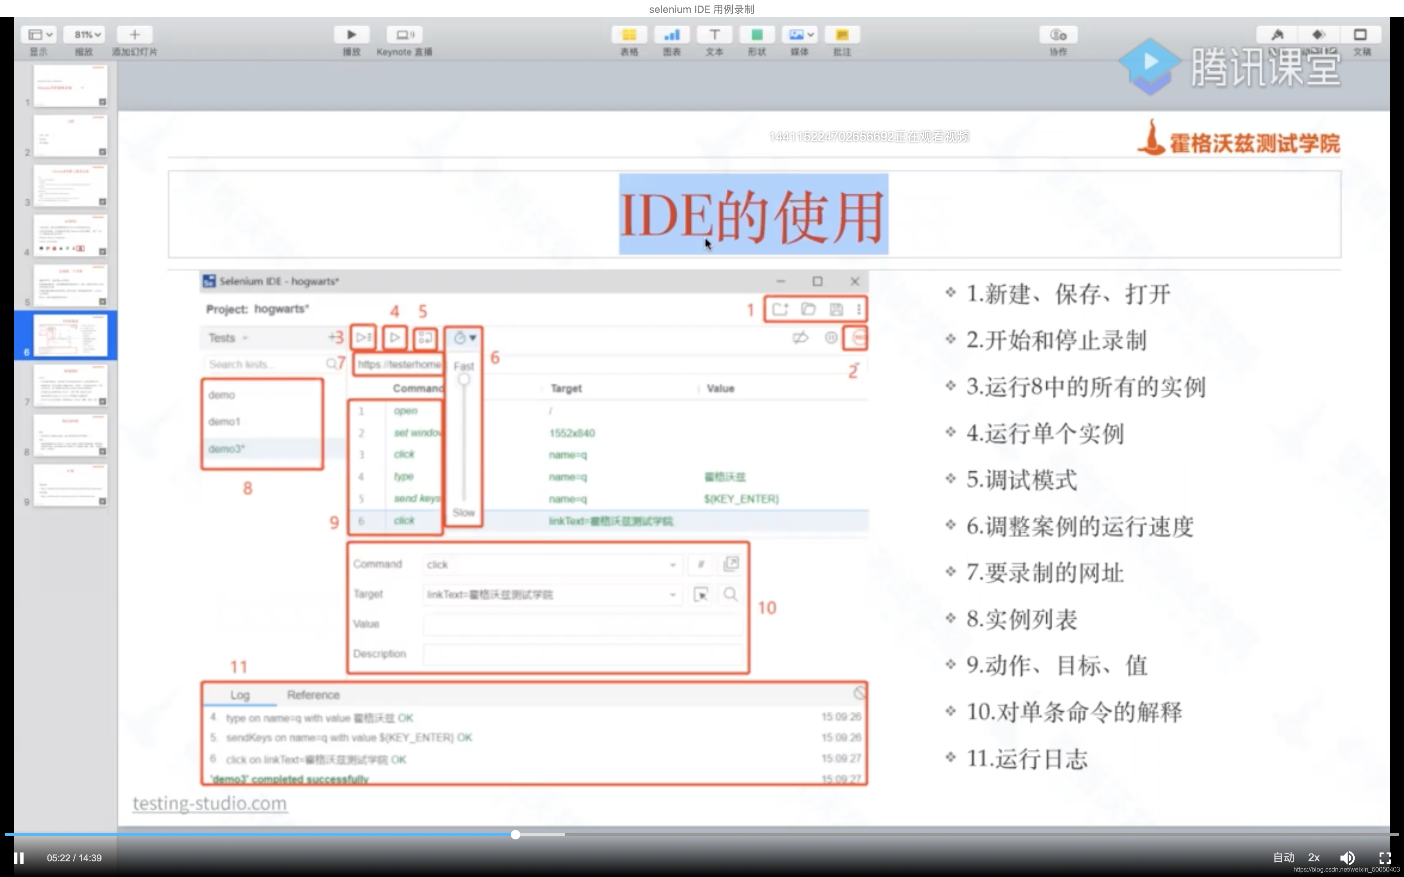Image resolution: width=1404 pixels, height=877 pixels.
Task: Insert a chart with the 图表 icon
Action: (x=672, y=35)
